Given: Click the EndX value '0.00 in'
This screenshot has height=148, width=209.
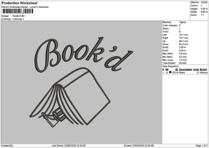Looking at the screenshot, I should click(183, 47).
